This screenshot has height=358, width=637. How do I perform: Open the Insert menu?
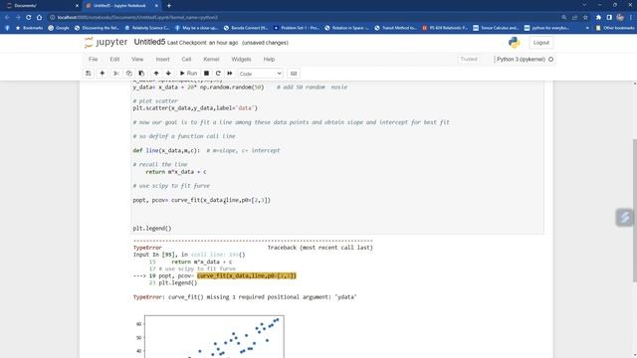(162, 60)
